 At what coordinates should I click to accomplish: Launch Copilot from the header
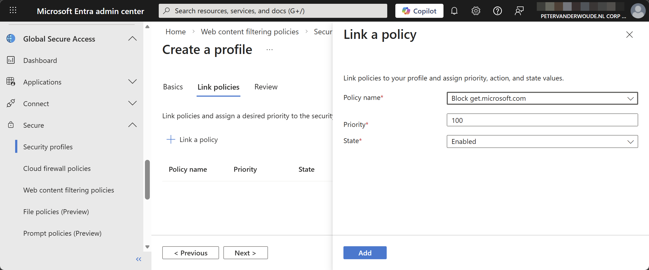point(419,11)
